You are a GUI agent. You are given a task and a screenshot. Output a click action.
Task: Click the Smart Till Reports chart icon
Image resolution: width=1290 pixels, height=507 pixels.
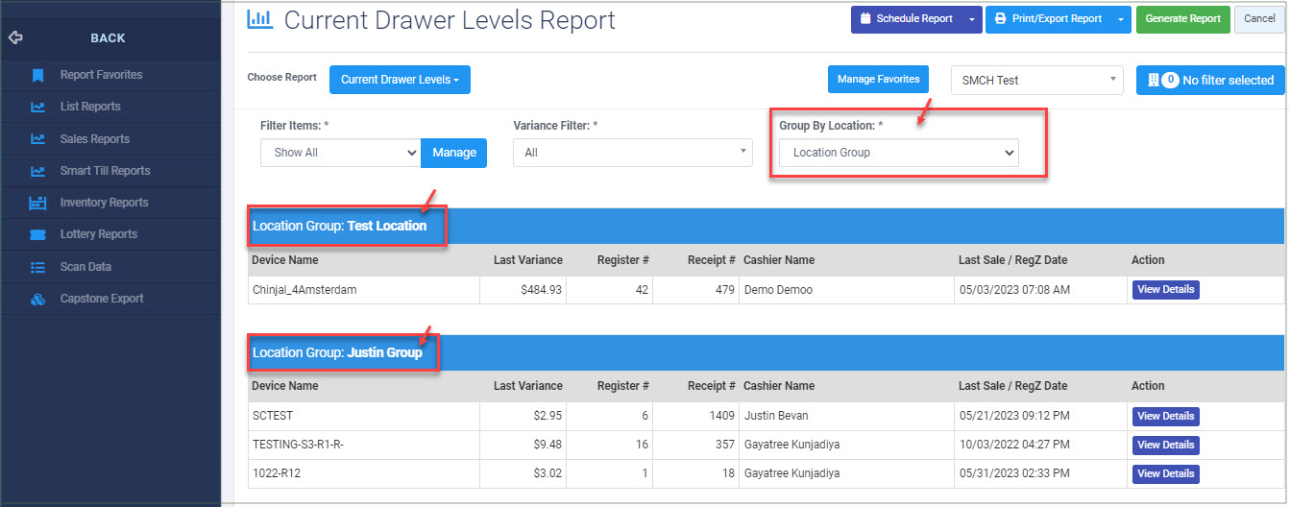[x=37, y=171]
